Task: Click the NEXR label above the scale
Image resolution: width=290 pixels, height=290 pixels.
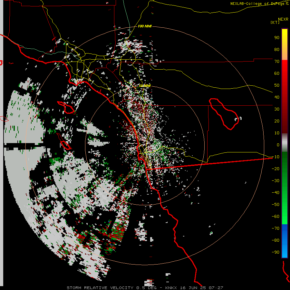Action: click(283, 19)
